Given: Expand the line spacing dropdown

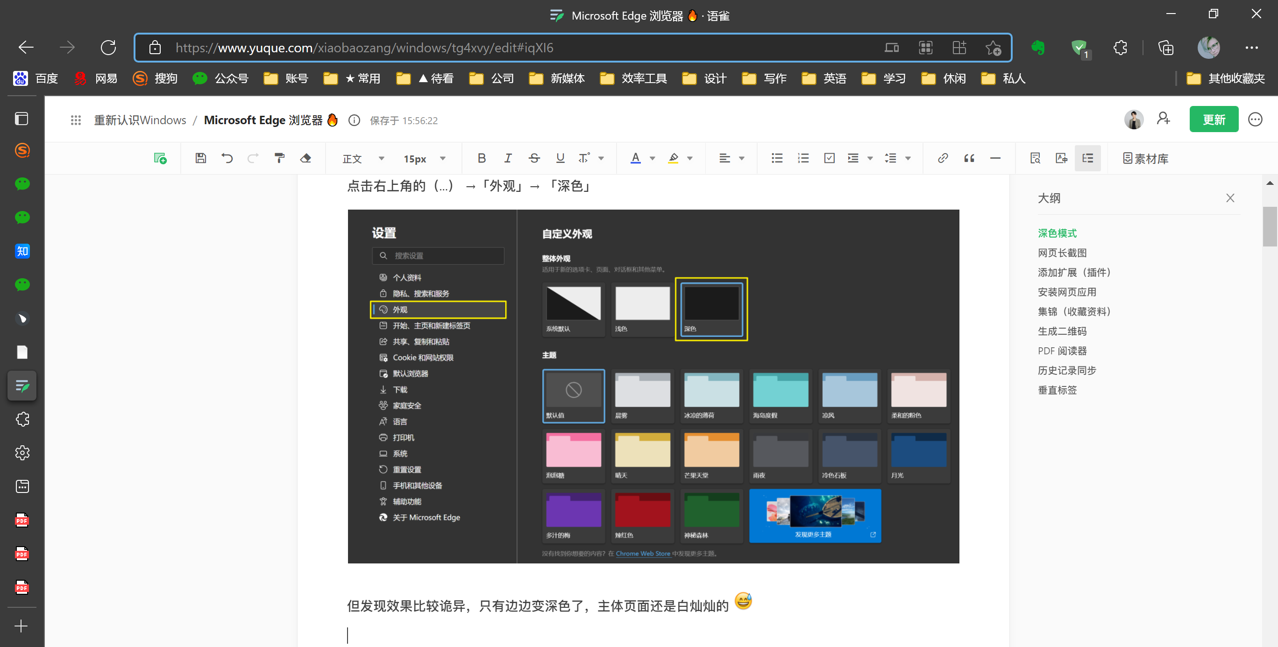Looking at the screenshot, I should pyautogui.click(x=908, y=159).
